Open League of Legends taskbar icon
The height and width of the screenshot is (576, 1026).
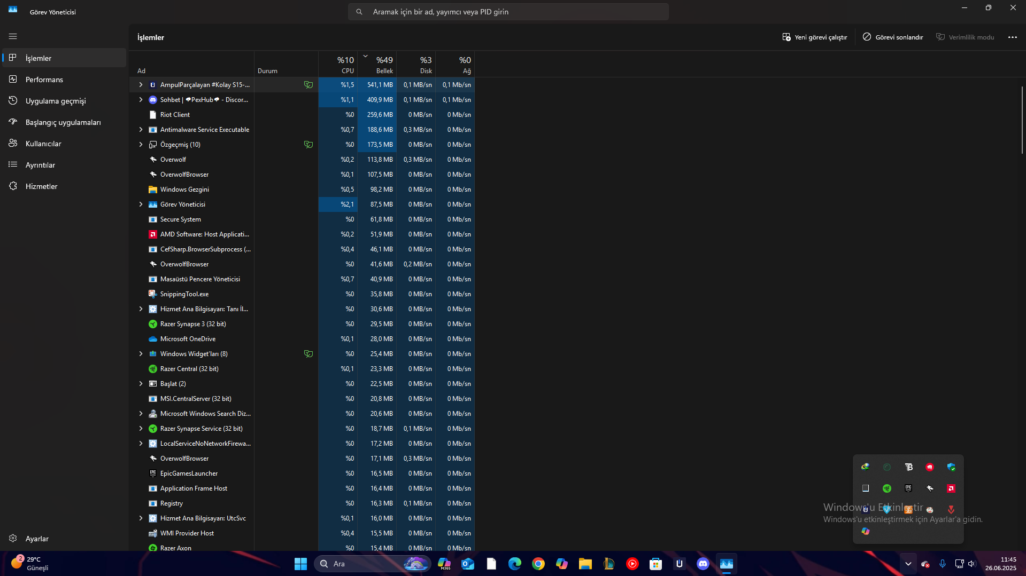(609, 564)
